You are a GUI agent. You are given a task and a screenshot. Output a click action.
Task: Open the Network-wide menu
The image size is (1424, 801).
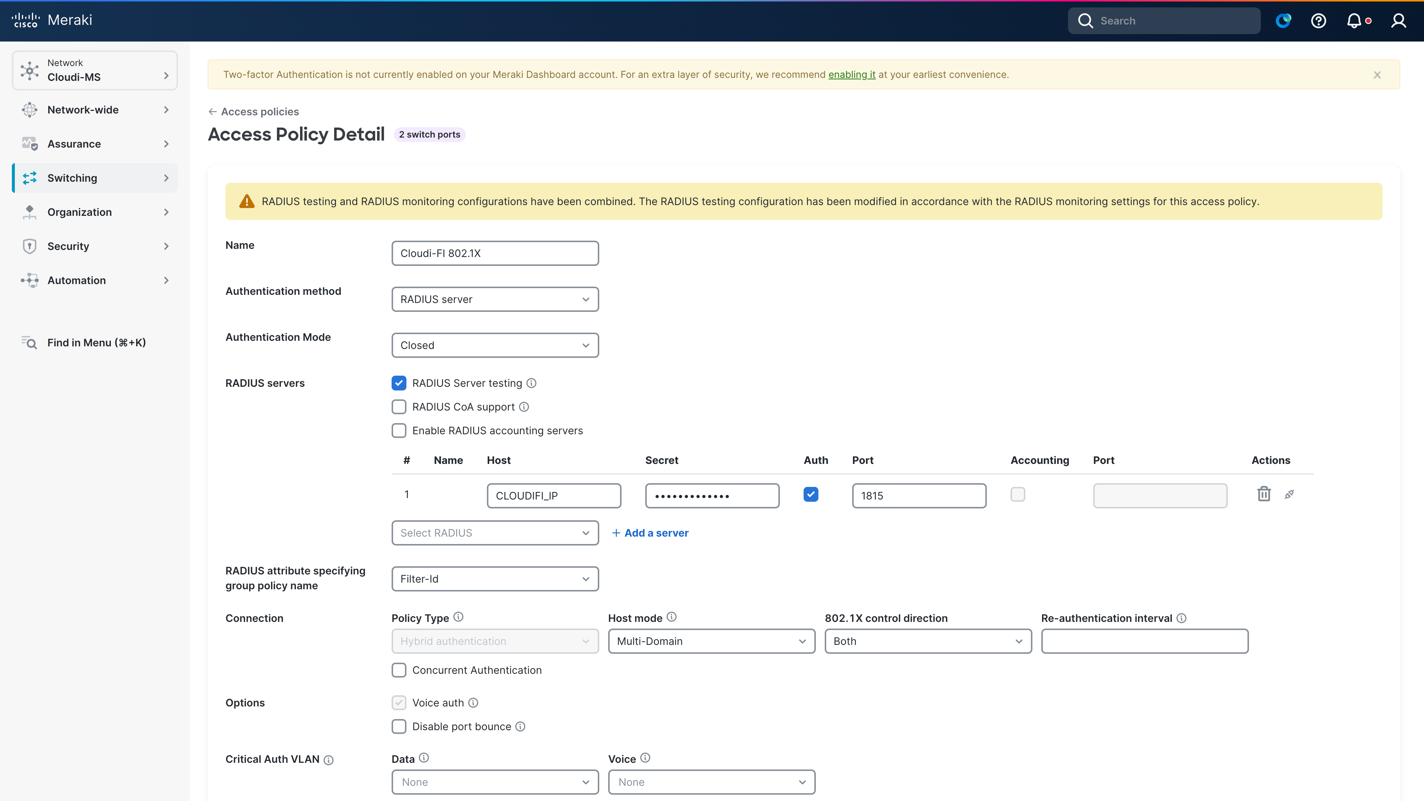point(95,109)
